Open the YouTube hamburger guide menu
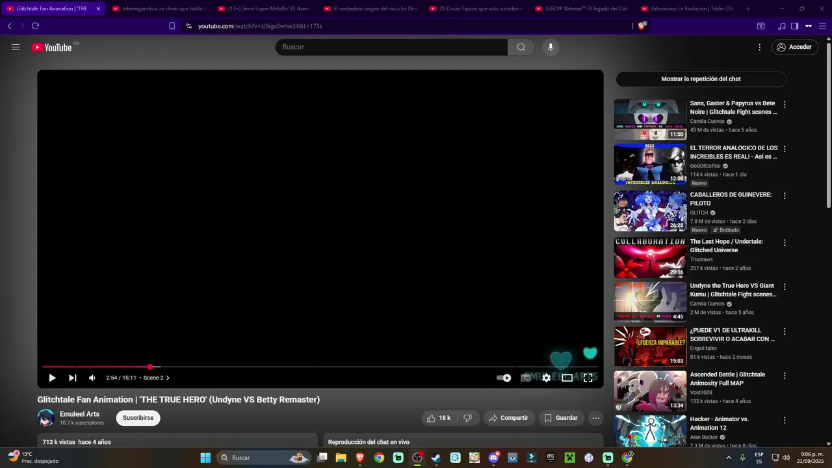This screenshot has width=832, height=468. coord(16,47)
